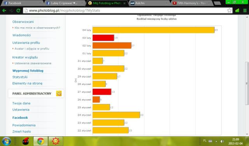
Task: Open the first Facebook tab
Action: pos(22,3)
